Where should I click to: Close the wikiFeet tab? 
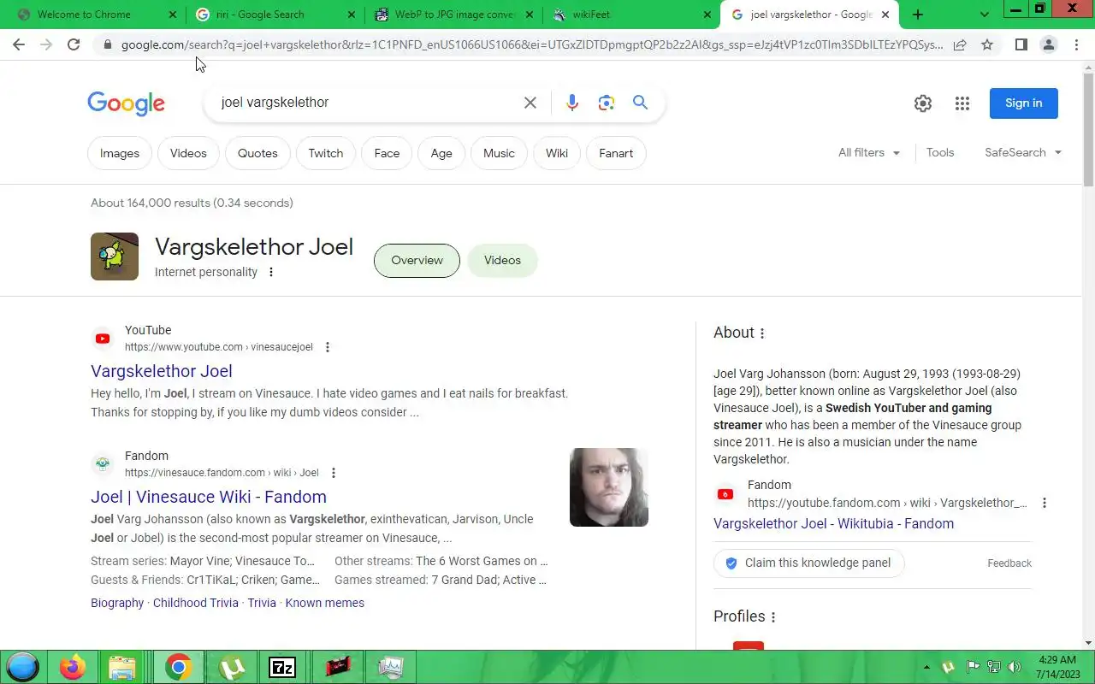(707, 15)
